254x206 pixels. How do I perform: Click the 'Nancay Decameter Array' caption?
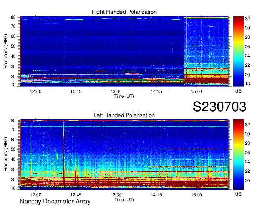click(x=55, y=202)
